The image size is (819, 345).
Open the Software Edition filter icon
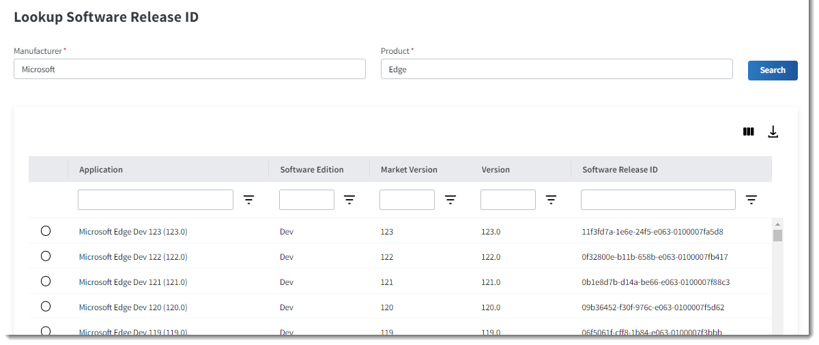pyautogui.click(x=349, y=200)
